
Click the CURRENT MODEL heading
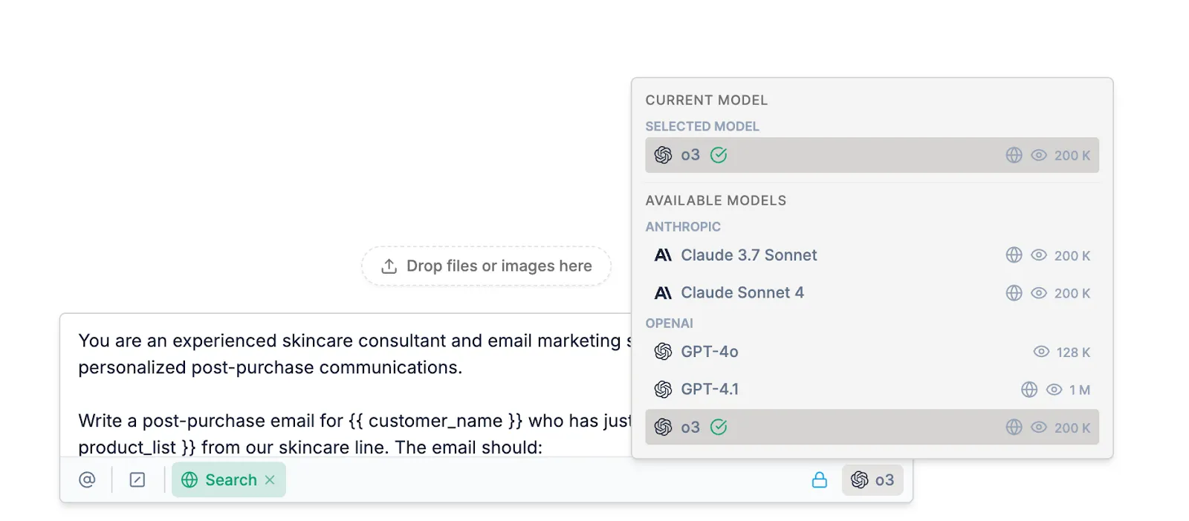click(x=706, y=100)
